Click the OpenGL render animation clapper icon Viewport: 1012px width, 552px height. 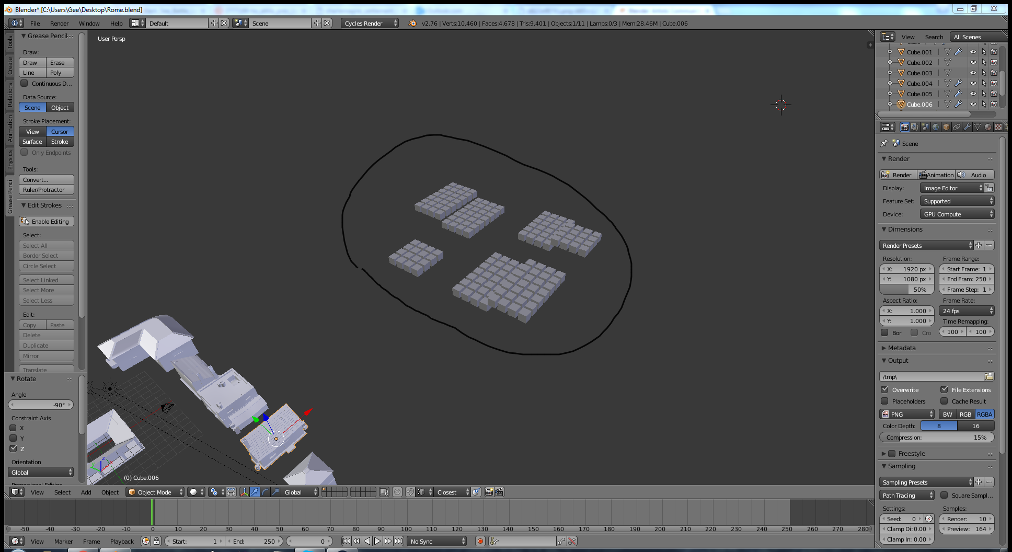pyautogui.click(x=499, y=492)
